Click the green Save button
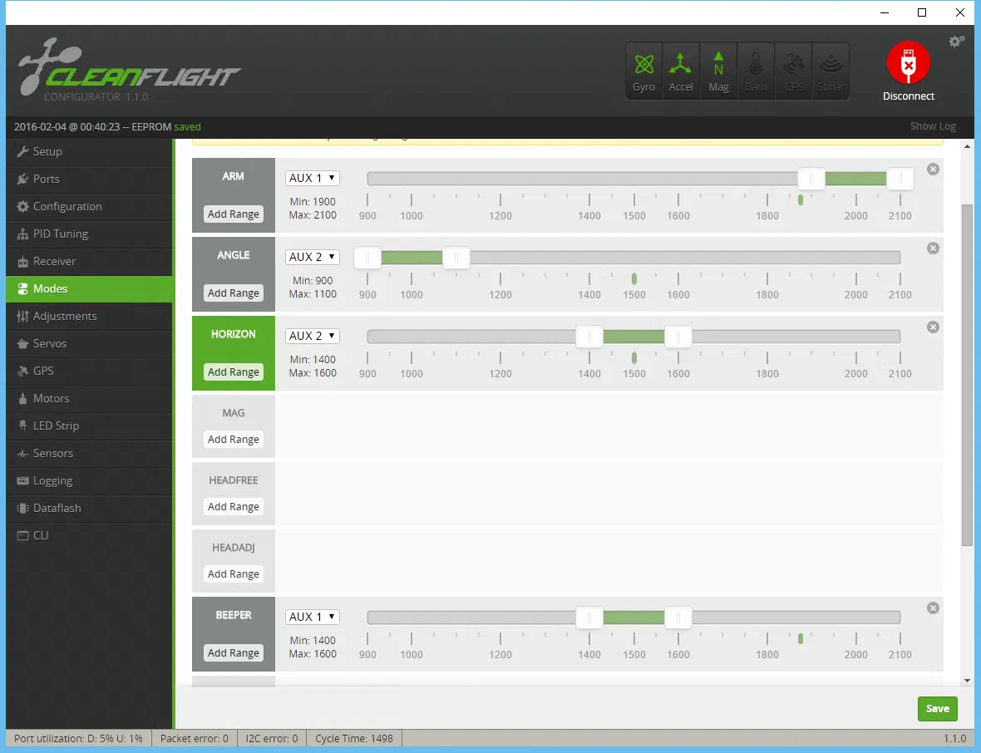 937,709
